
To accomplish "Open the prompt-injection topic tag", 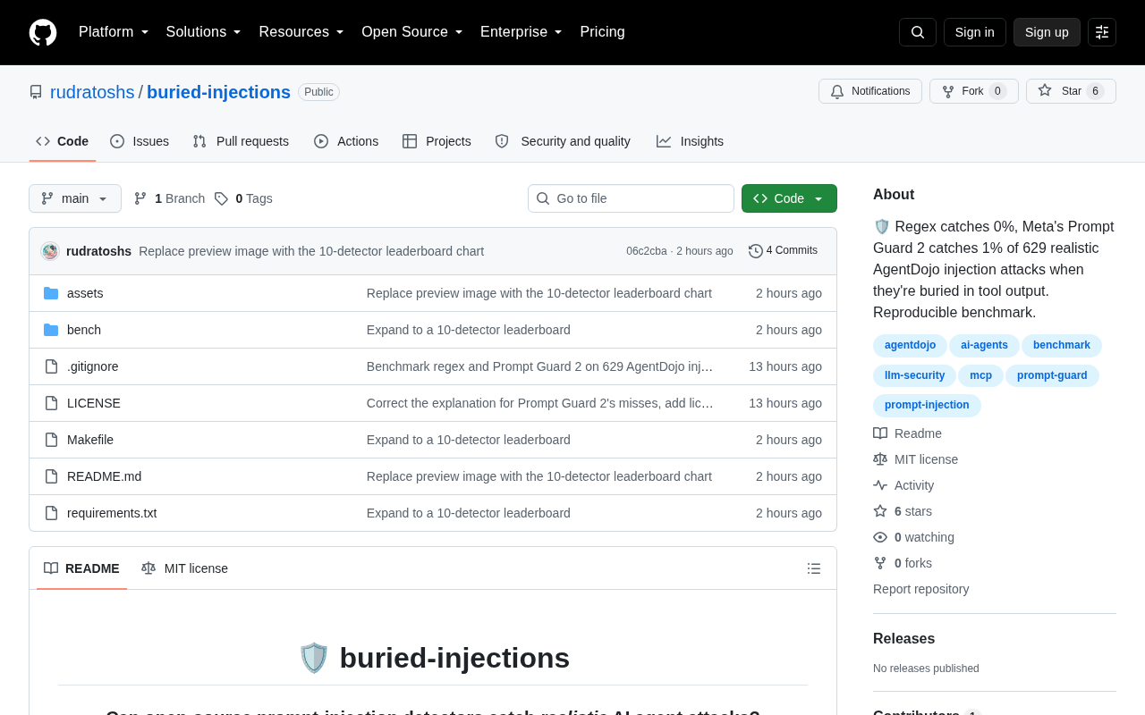I will pyautogui.click(x=927, y=406).
